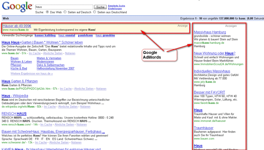
Task: Open 'RENSCH HAUS' result
Action: tap(14, 114)
